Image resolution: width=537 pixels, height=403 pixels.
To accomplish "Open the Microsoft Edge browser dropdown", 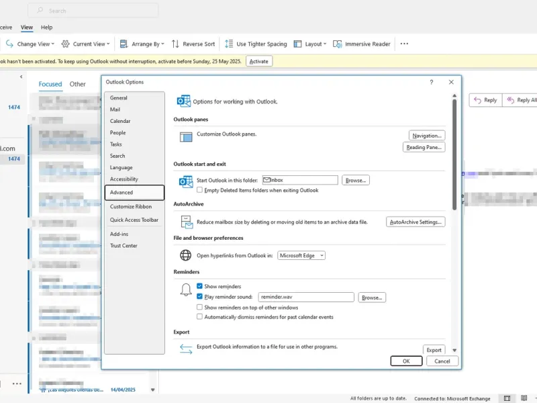I will 301,256.
